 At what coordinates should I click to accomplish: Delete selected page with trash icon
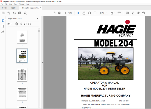tap(17, 24)
